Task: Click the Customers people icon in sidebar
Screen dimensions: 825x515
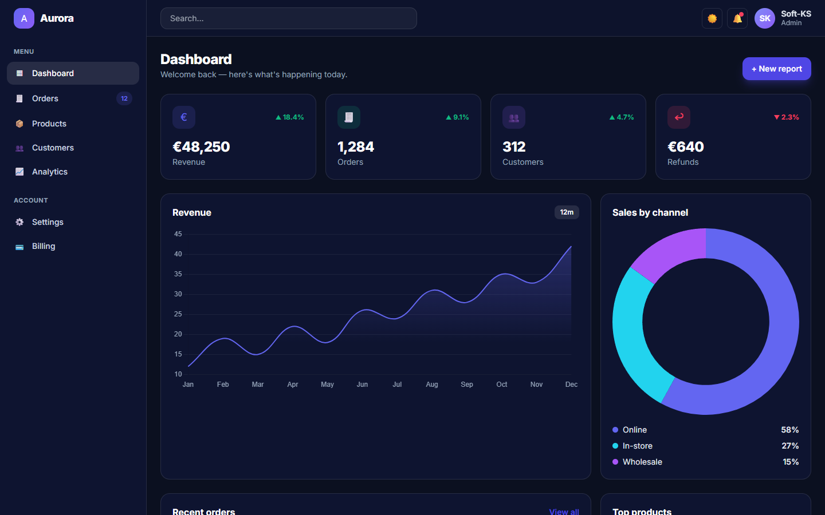Action: click(x=19, y=148)
